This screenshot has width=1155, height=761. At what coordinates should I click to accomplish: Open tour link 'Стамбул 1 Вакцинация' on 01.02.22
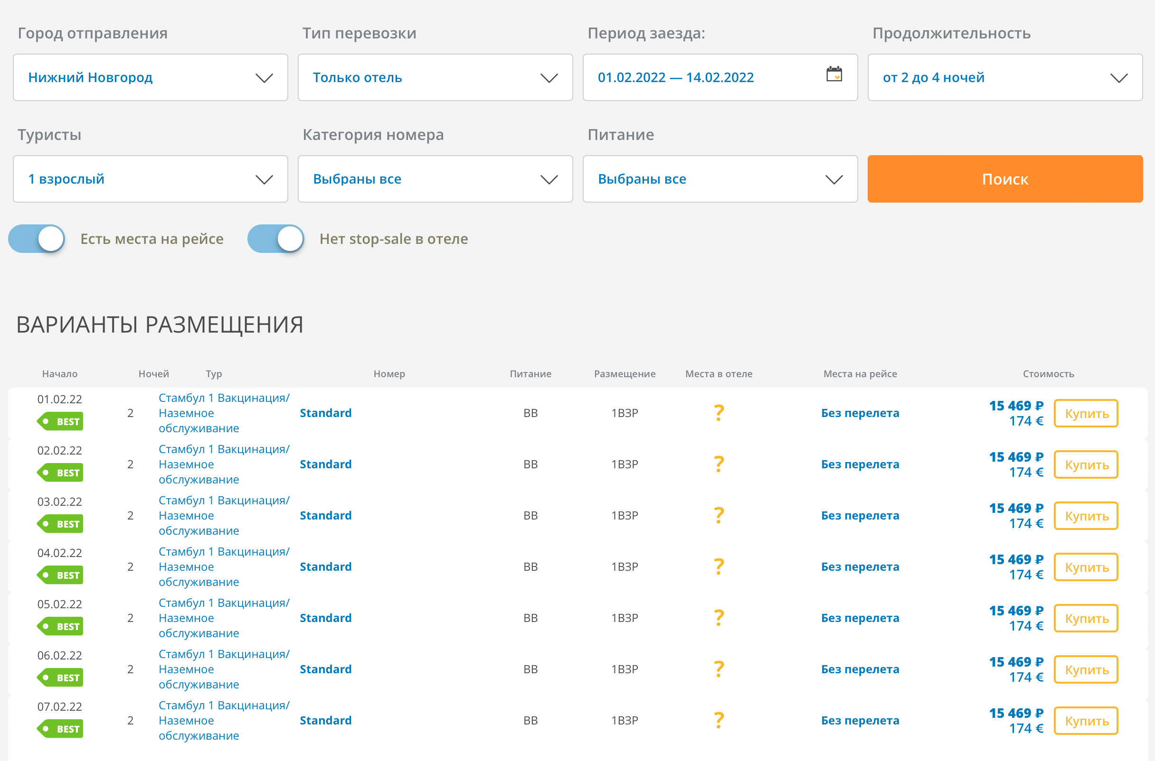click(x=224, y=413)
